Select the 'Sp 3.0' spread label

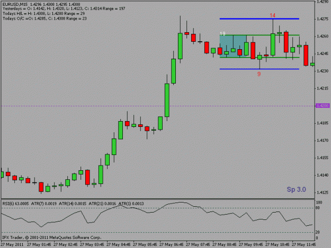(x=297, y=189)
